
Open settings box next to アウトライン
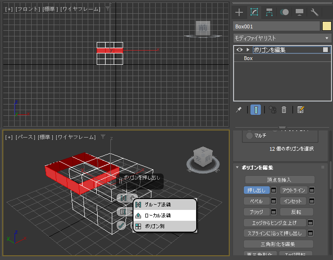pos(312,190)
